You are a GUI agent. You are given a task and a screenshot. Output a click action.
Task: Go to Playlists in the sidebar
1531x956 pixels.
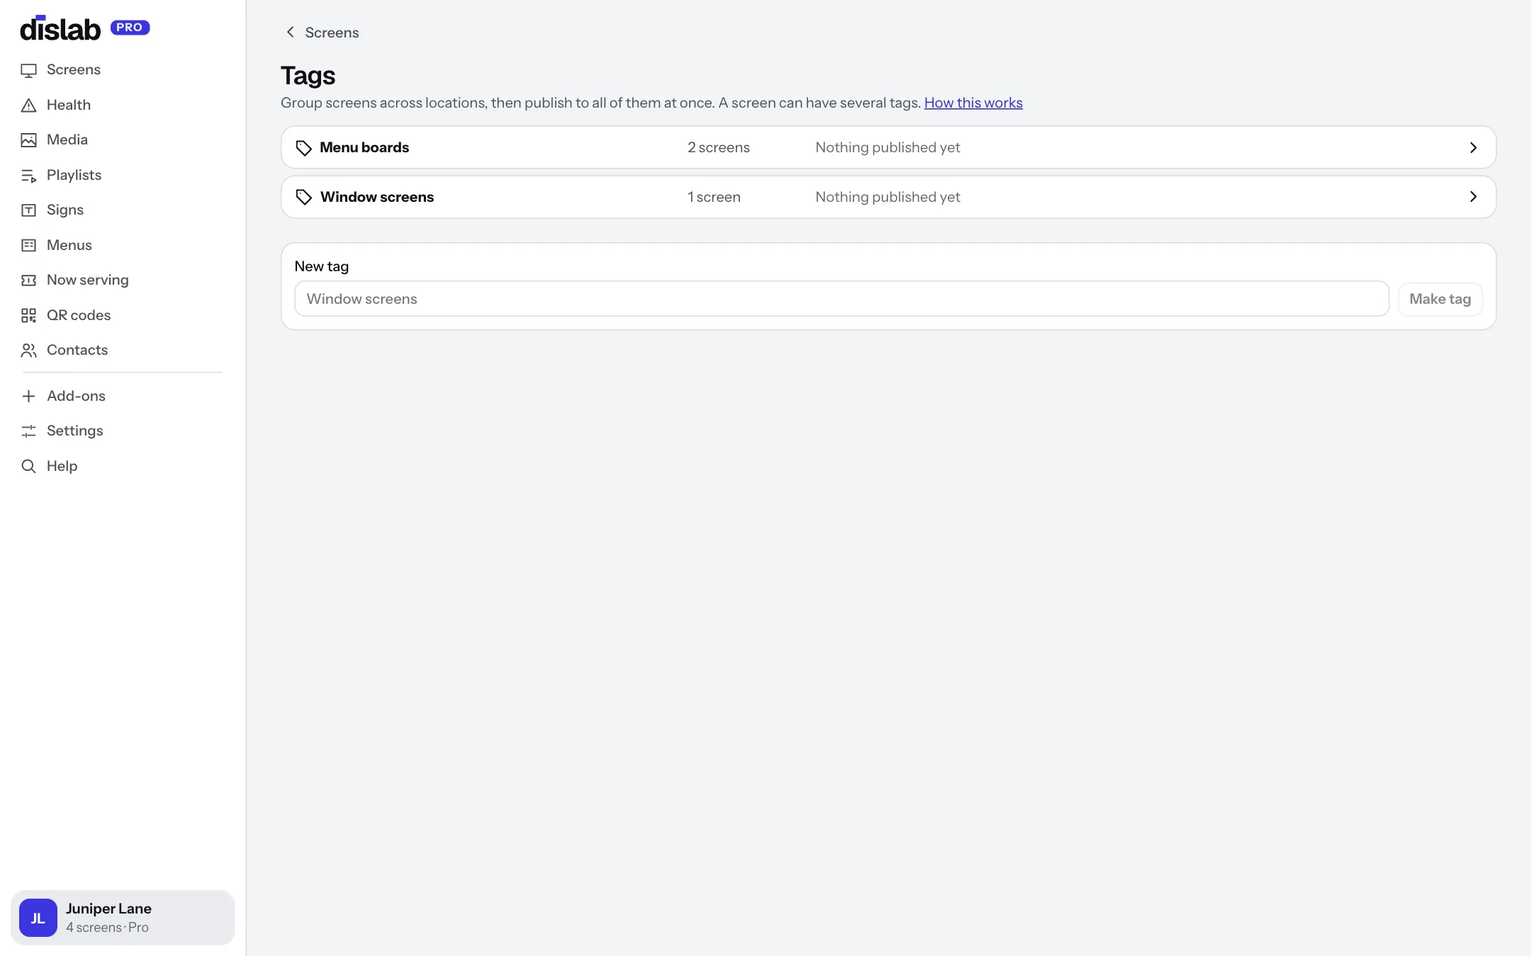coord(74,175)
